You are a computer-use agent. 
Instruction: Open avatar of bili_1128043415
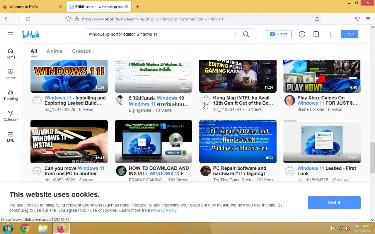point(206,100)
